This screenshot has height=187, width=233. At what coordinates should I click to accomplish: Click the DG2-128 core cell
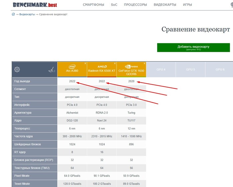click(72, 120)
